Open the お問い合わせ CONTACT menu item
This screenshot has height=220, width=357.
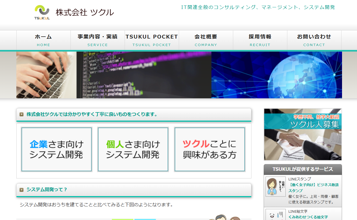(314, 40)
